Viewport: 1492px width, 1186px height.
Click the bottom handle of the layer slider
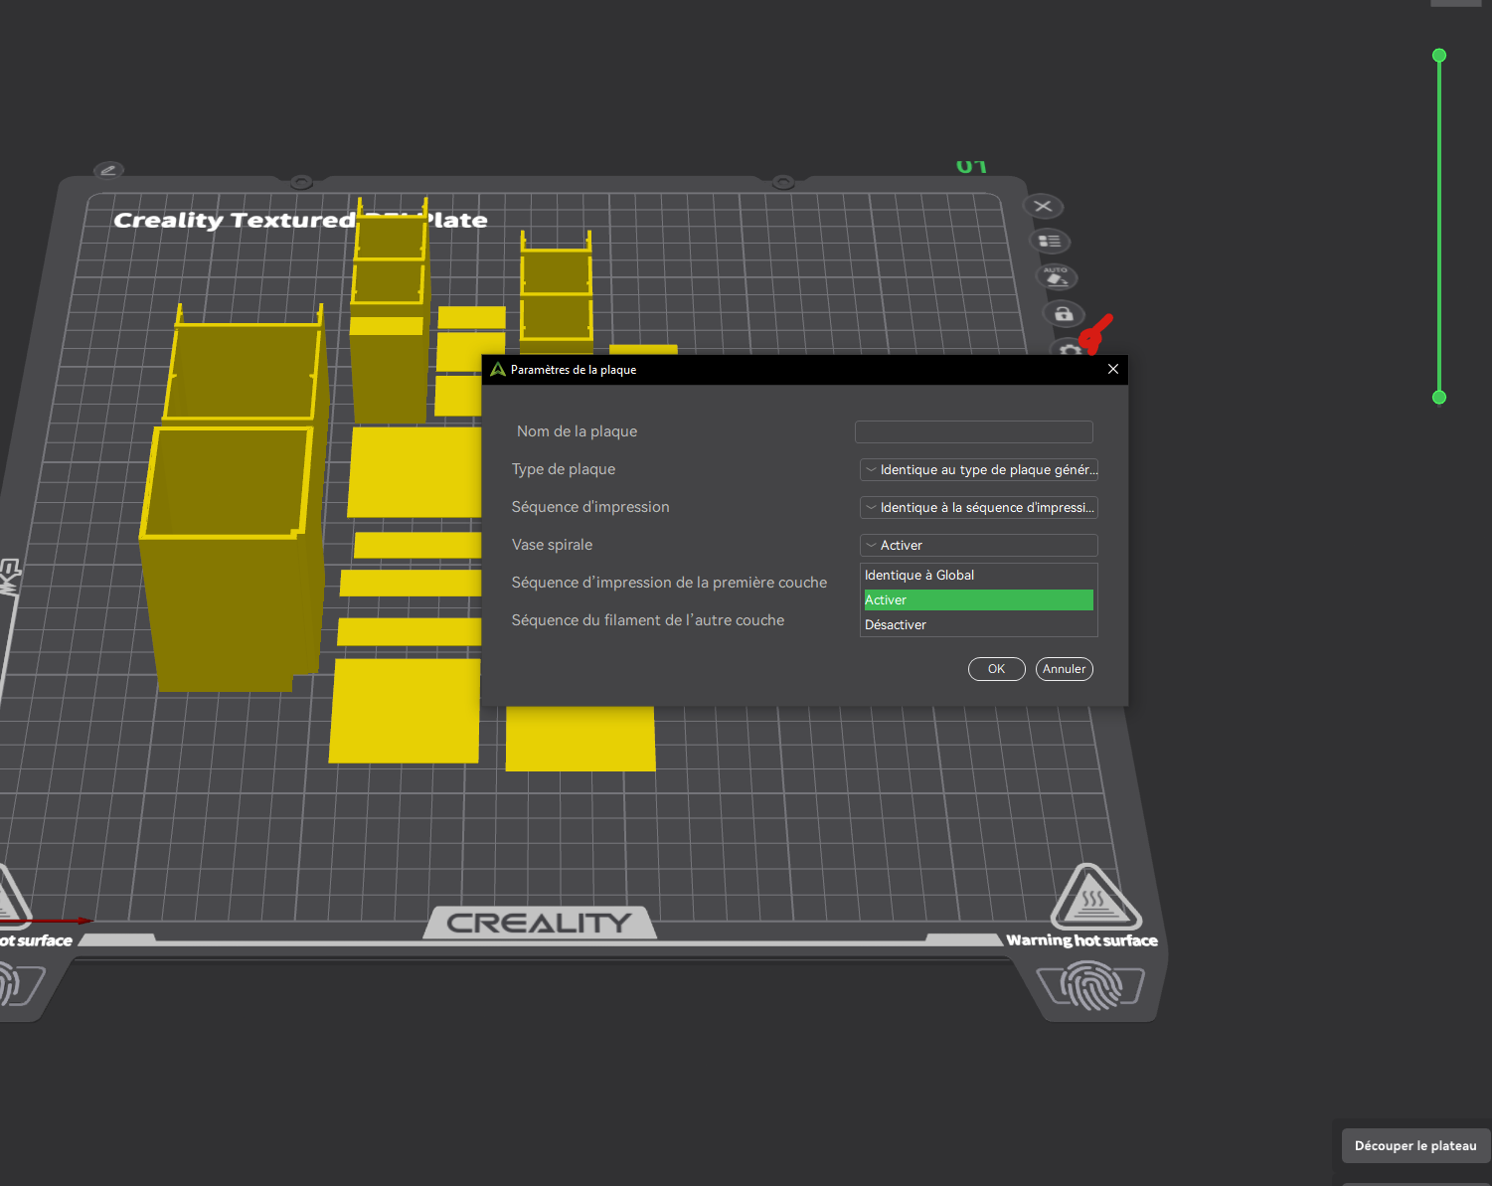(x=1439, y=398)
